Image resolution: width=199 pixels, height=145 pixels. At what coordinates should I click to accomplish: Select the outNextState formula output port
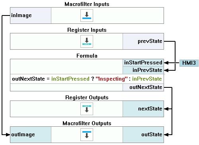pos(143,87)
